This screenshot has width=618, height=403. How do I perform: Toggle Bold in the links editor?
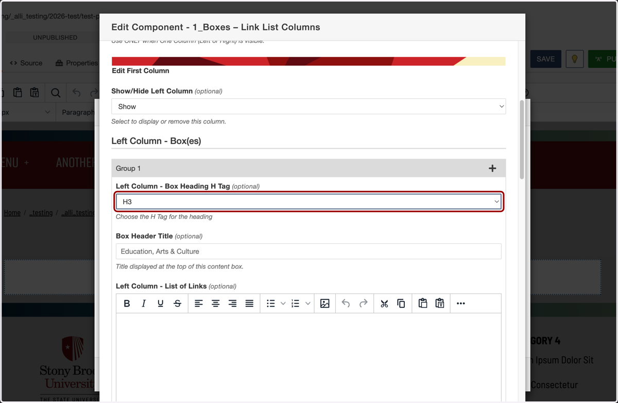click(127, 304)
